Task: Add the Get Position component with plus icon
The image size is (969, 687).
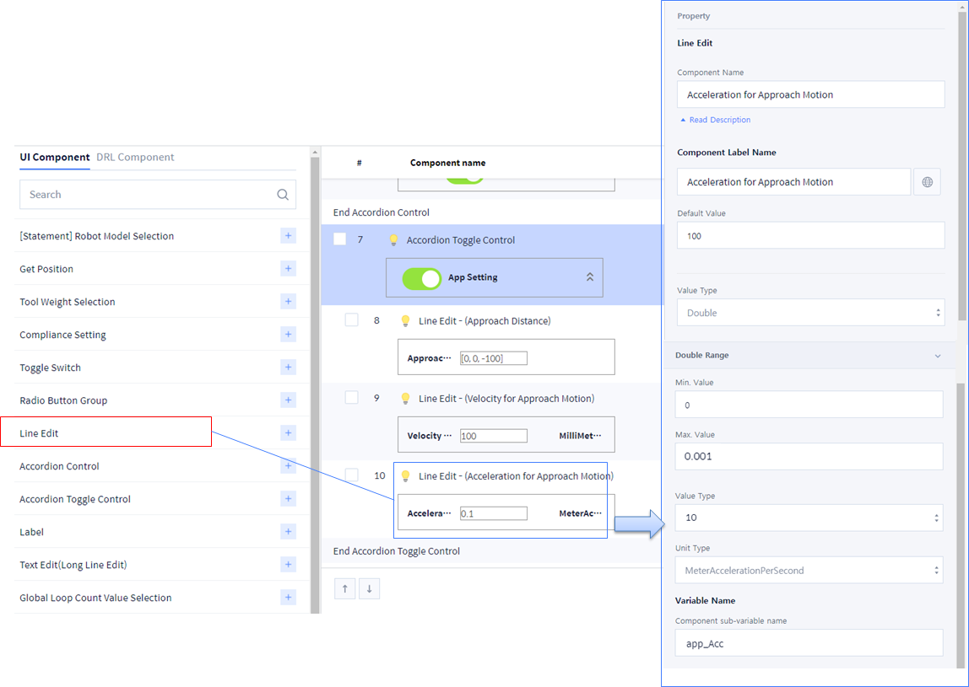Action: 288,269
